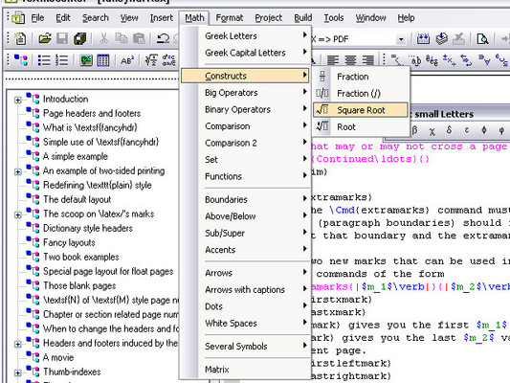
Task: Click the center alignment toolbar icon
Action: tap(350, 60)
